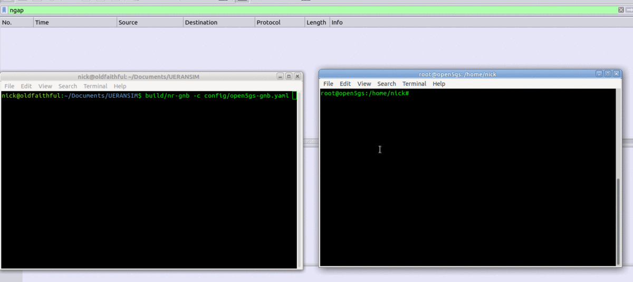Maximize the root@open5gs terminal window
This screenshot has width=633, height=282.
pos(608,74)
